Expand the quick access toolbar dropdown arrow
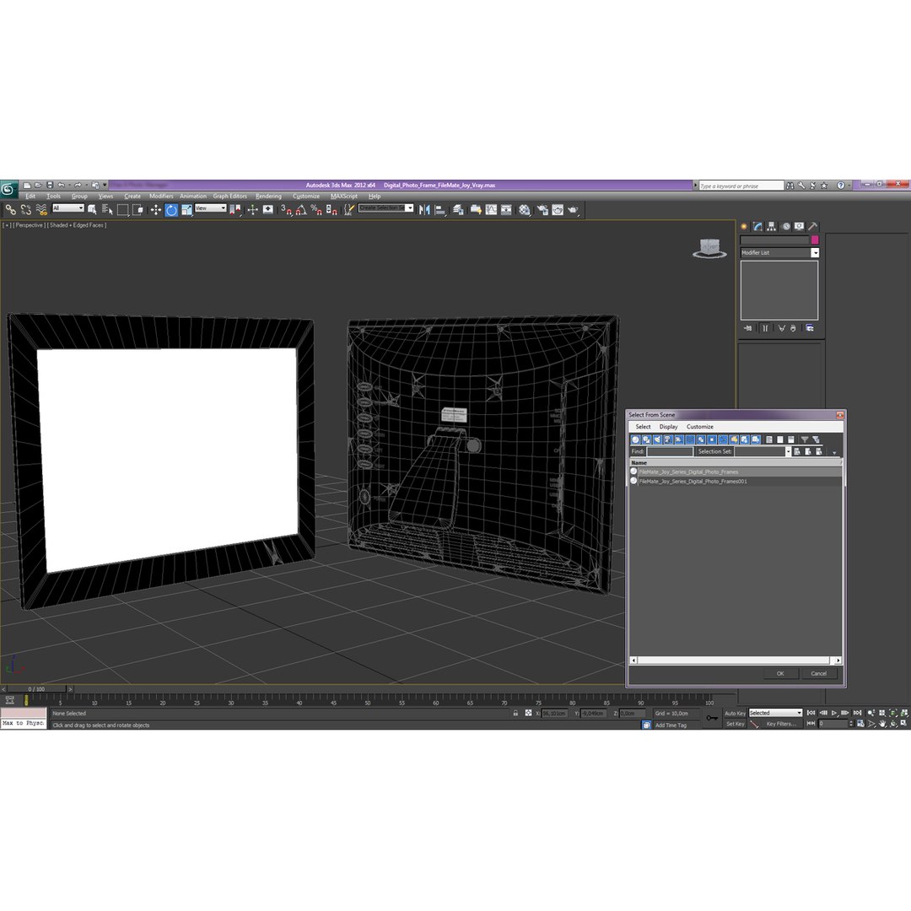911x911 pixels. pyautogui.click(x=105, y=186)
